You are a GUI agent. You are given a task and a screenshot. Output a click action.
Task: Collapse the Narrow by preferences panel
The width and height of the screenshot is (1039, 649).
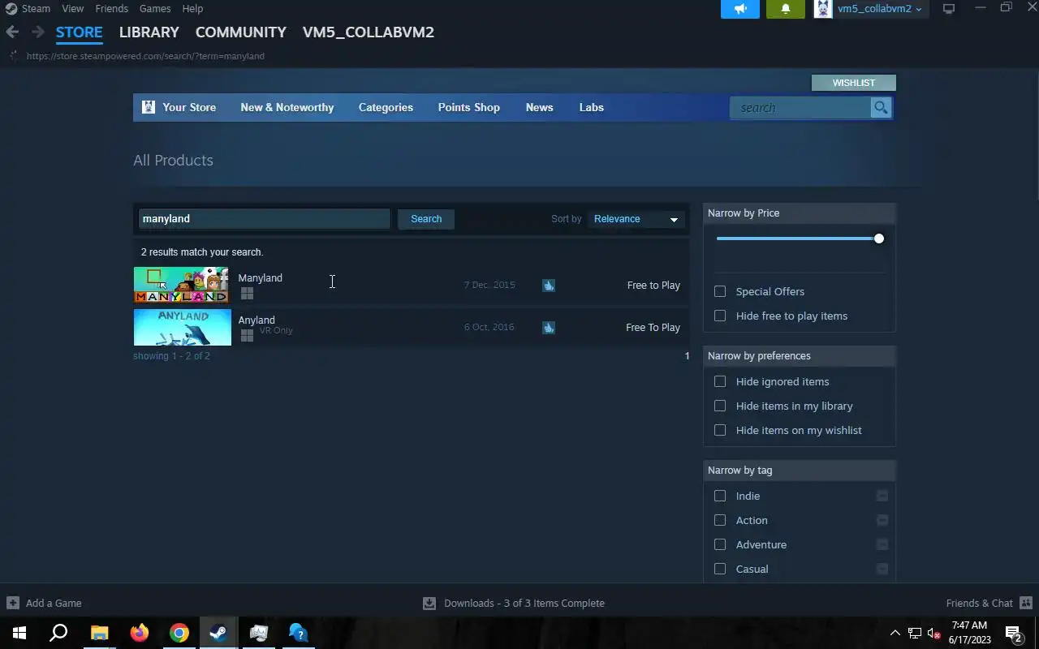(800, 356)
